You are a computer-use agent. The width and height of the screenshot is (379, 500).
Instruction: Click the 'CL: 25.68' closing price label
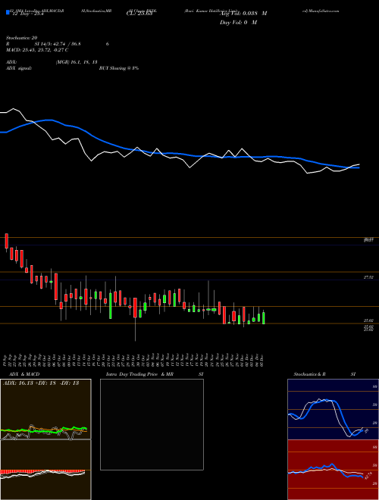coord(139,14)
